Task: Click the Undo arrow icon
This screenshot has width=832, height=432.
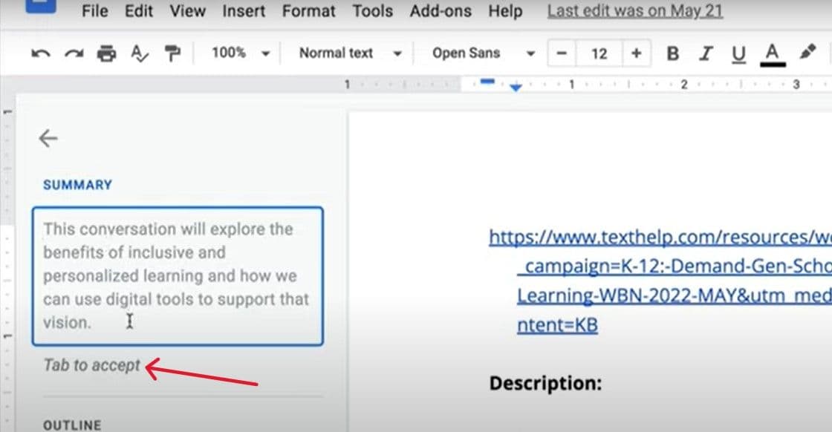Action: tap(41, 53)
